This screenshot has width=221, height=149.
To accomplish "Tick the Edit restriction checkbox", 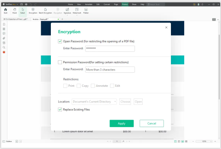I will [x=112, y=86].
